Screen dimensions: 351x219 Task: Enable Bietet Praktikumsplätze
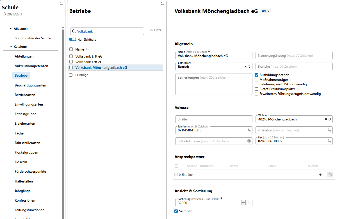click(257, 89)
